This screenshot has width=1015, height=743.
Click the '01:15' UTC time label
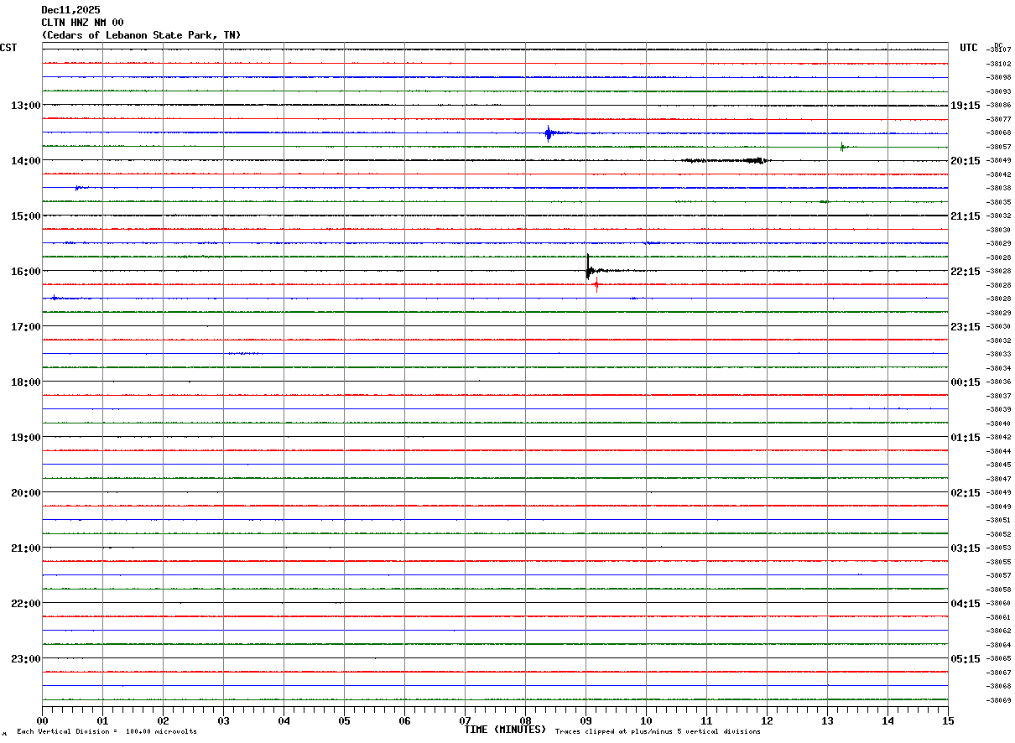[x=966, y=438]
